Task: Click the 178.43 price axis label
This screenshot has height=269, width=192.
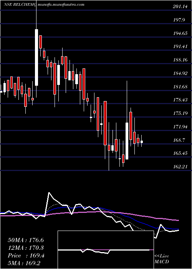Action: (181, 100)
